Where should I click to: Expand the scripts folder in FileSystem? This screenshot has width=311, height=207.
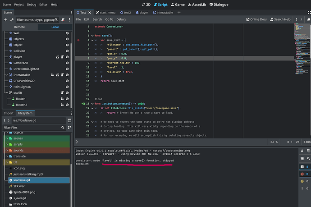6,144
